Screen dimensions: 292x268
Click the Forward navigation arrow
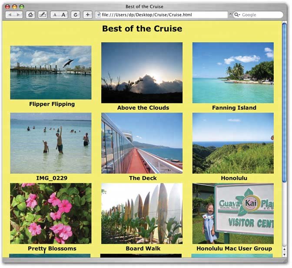point(18,15)
